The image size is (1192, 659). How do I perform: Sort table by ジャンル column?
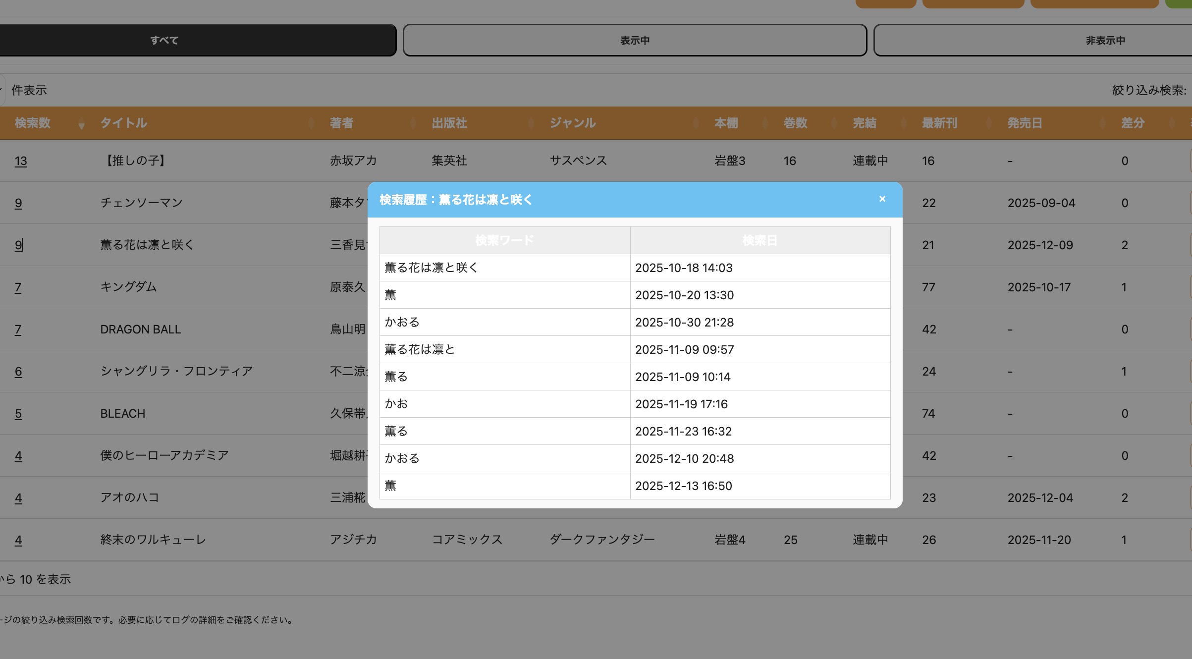point(572,123)
